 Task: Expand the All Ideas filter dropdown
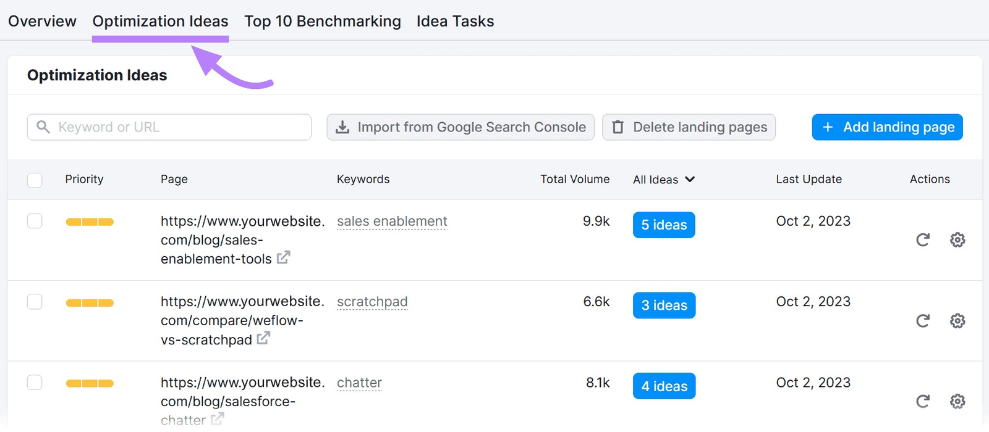[664, 180]
